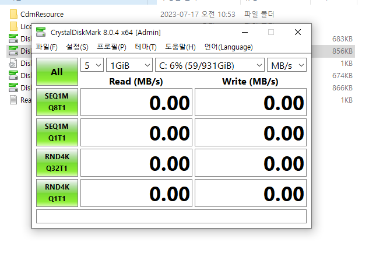Select the 674KB DiskMark executable icon
Screen dimensions: 376x256
pos(13,75)
